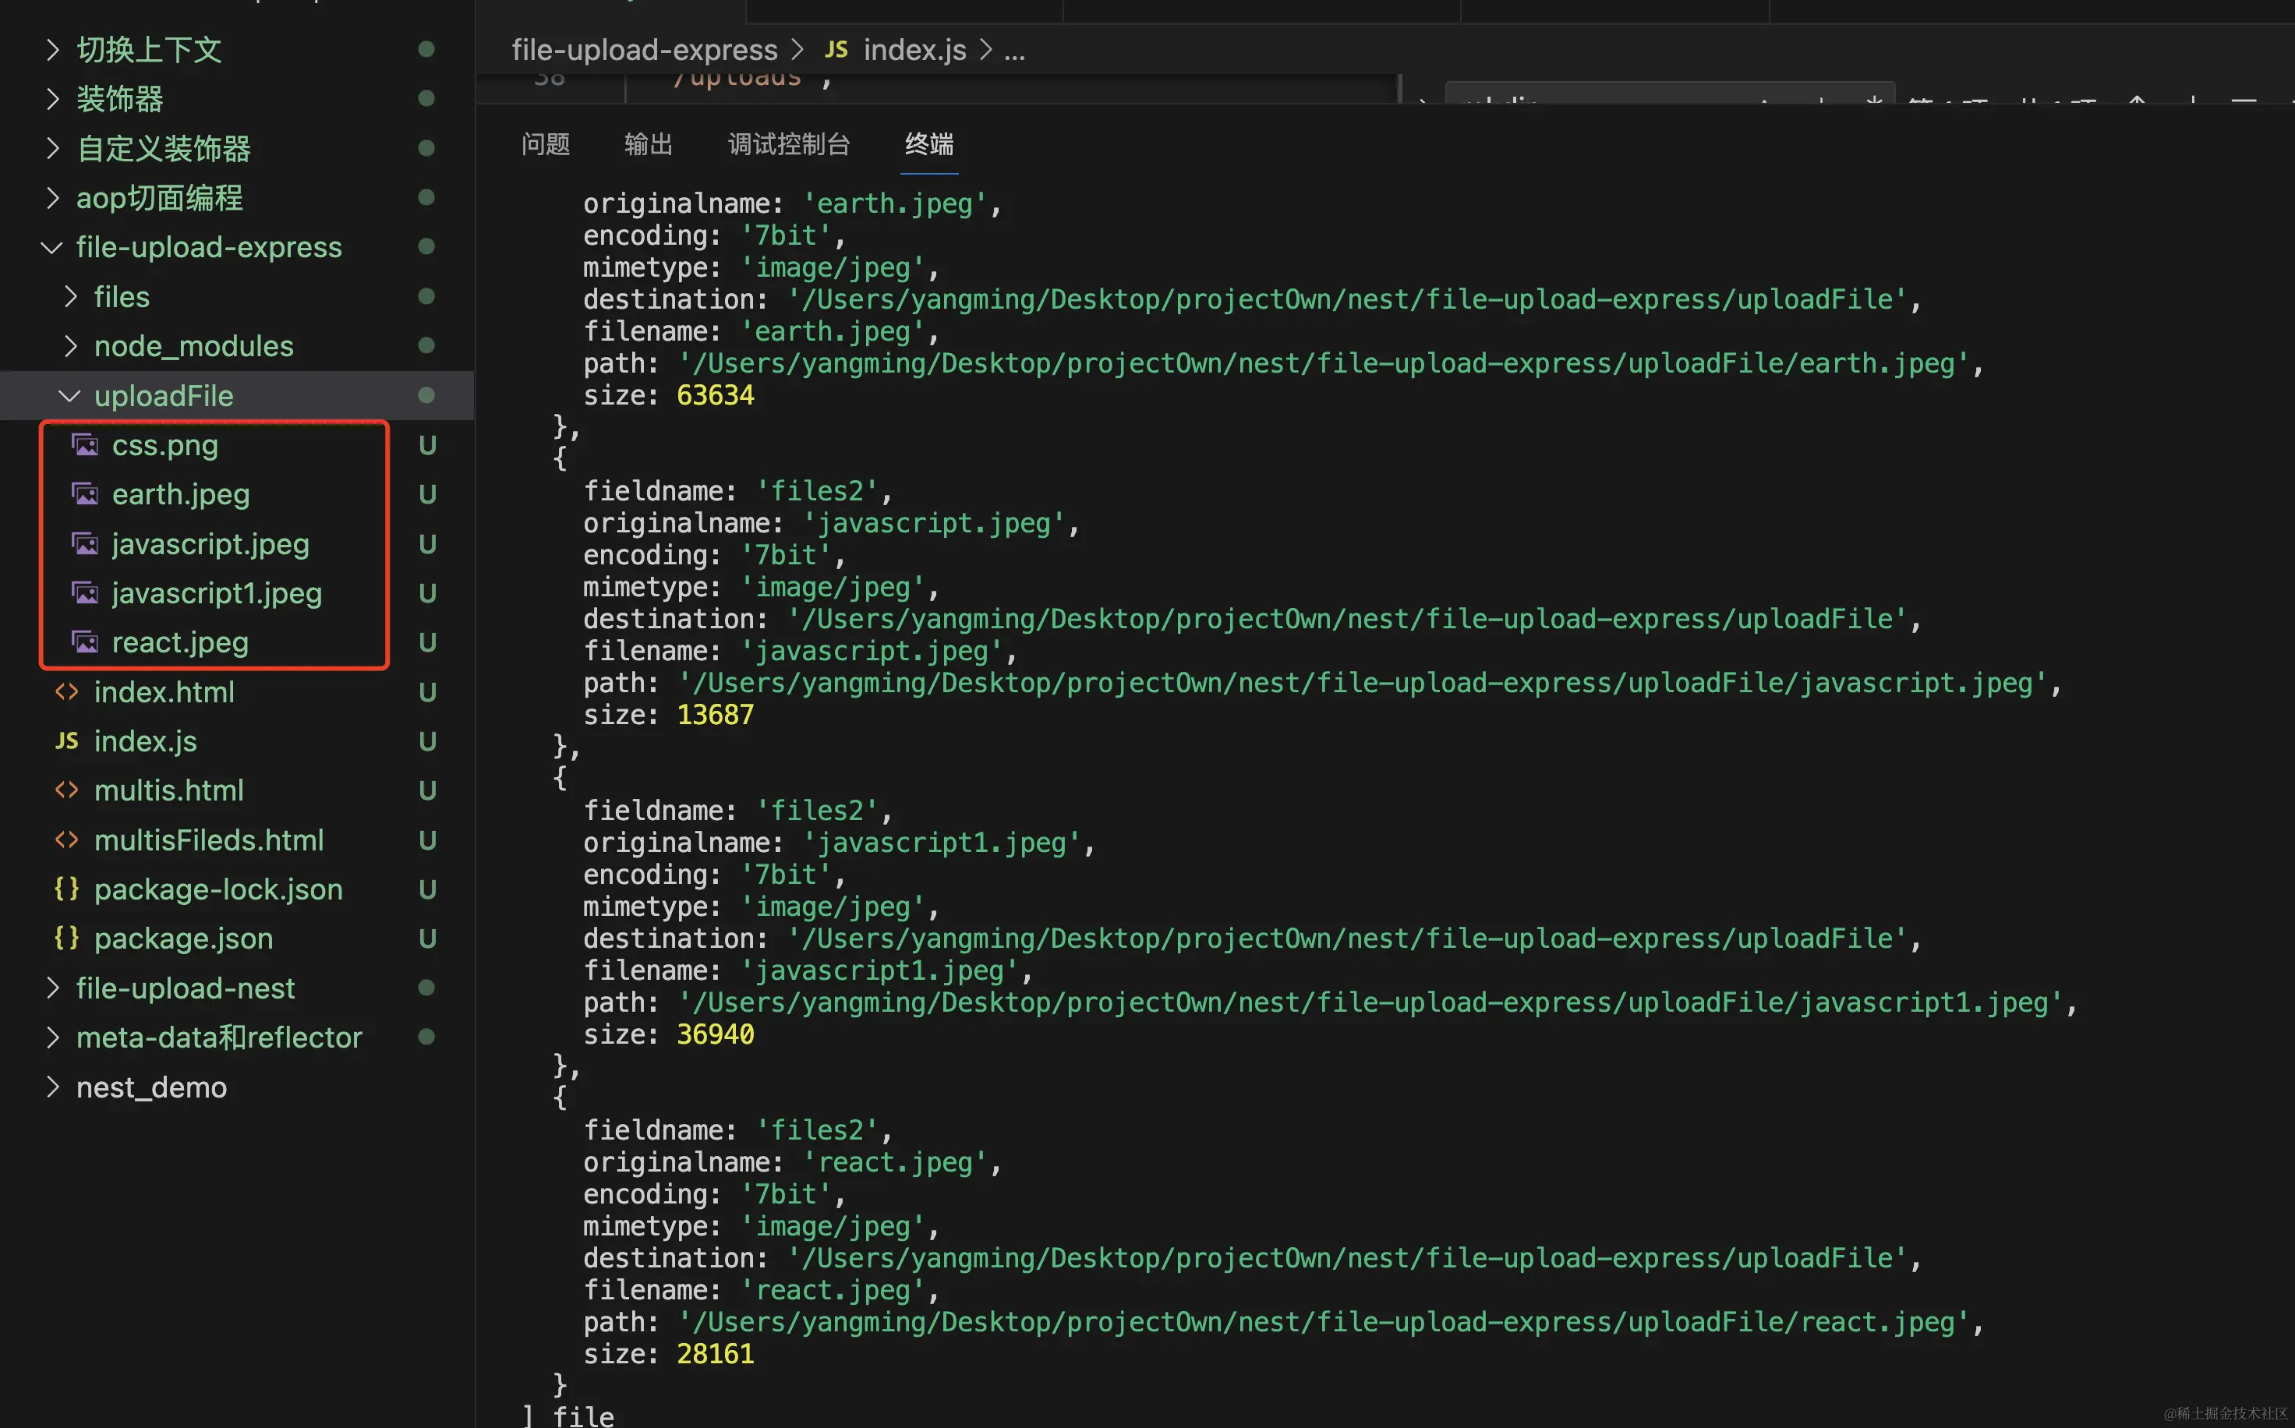
Task: Open the 调试控制台 panel tab
Action: tap(790, 143)
